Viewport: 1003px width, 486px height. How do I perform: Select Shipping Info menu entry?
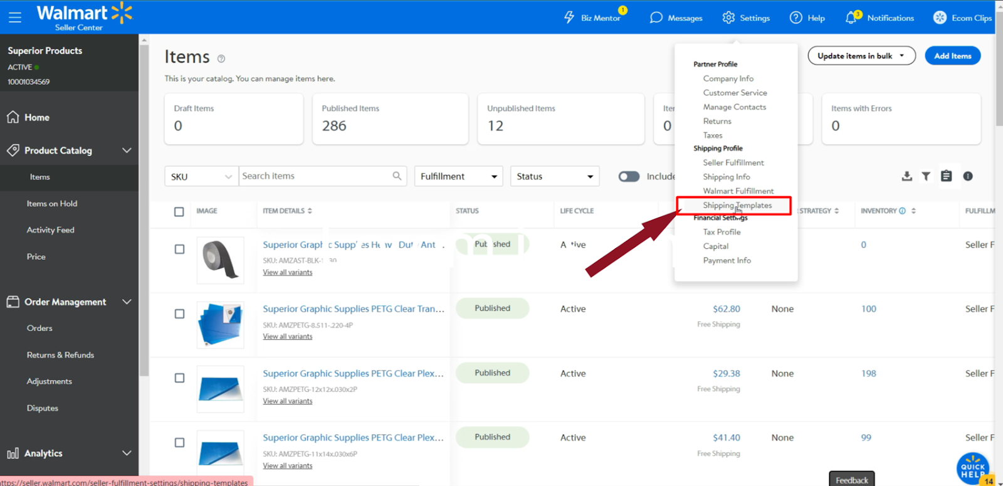click(727, 177)
